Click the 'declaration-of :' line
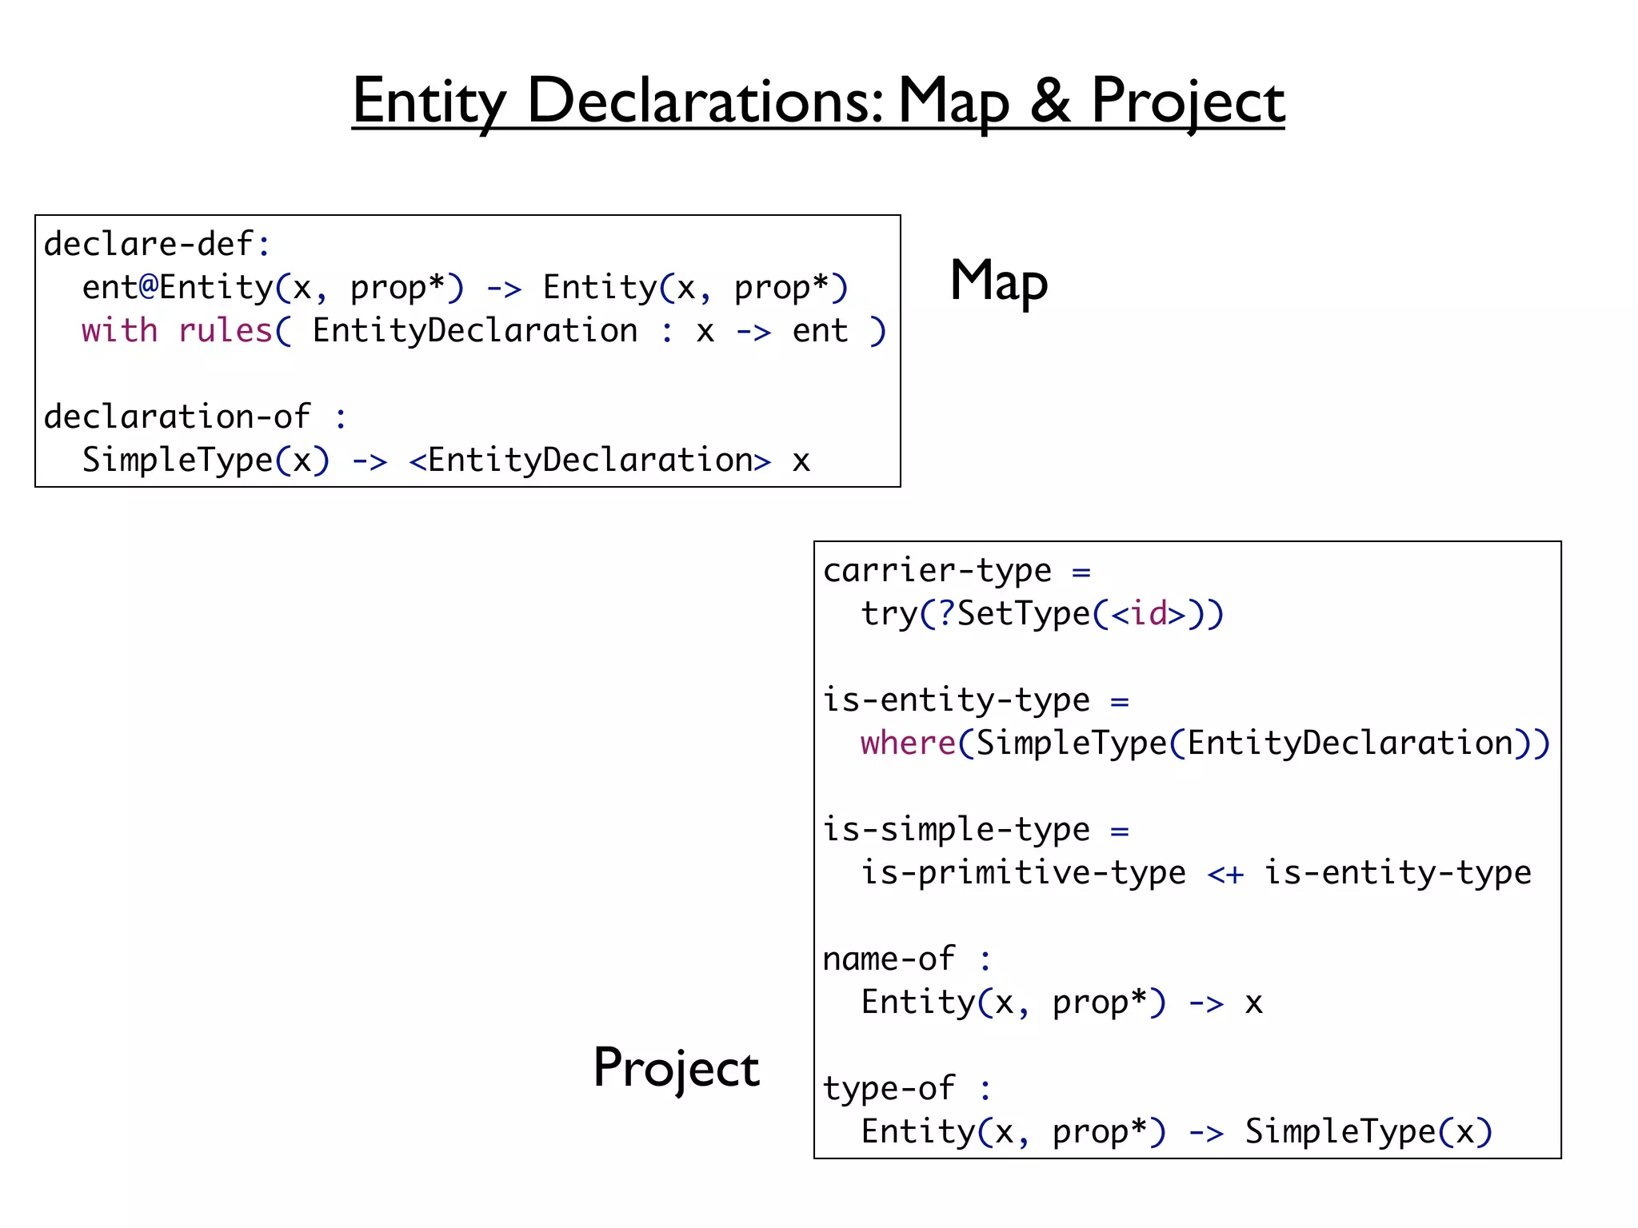1638x1228 pixels. click(196, 417)
